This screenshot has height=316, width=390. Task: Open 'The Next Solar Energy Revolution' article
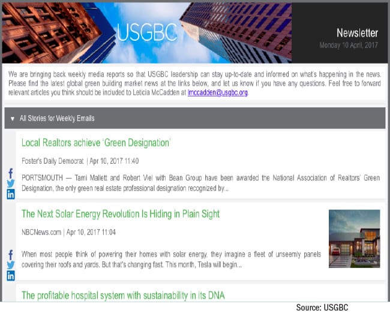(x=121, y=214)
